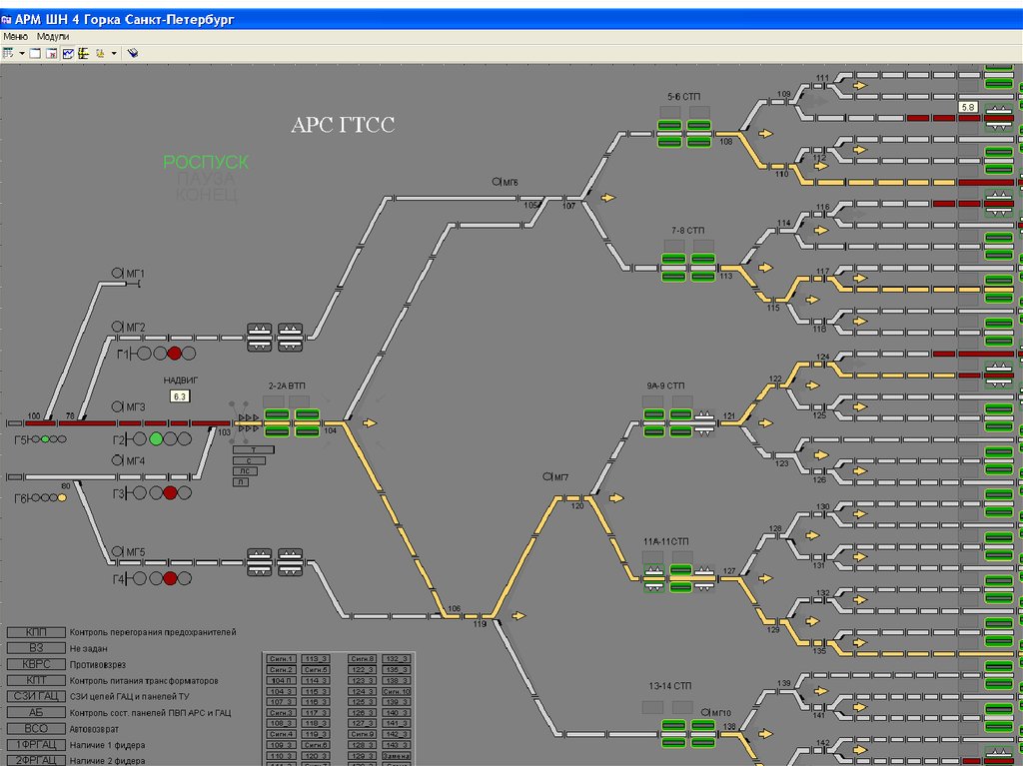Click the table grid icon in toolbar
Screen dimensions: 1023x766
point(8,53)
